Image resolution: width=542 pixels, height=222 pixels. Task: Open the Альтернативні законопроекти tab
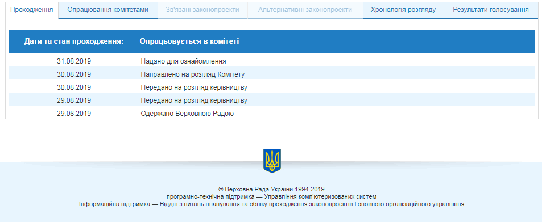click(x=305, y=10)
